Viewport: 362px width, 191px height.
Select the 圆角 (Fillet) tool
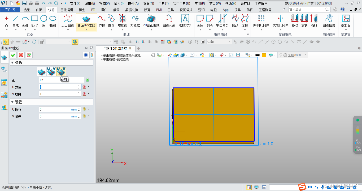tap(200, 21)
